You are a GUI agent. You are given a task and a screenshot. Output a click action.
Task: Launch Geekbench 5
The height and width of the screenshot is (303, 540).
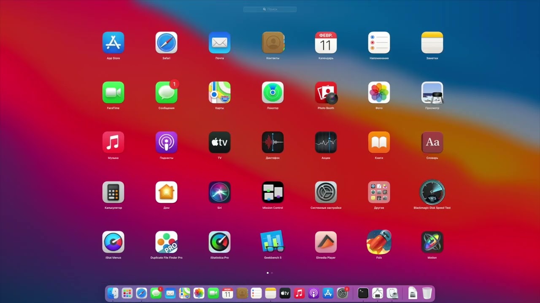273,242
